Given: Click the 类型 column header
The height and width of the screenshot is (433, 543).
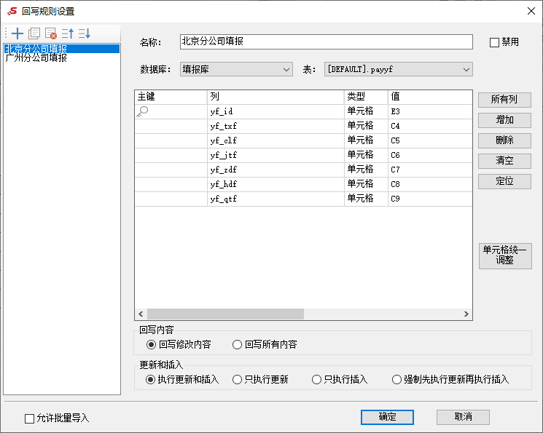Looking at the screenshot, I should 366,97.
